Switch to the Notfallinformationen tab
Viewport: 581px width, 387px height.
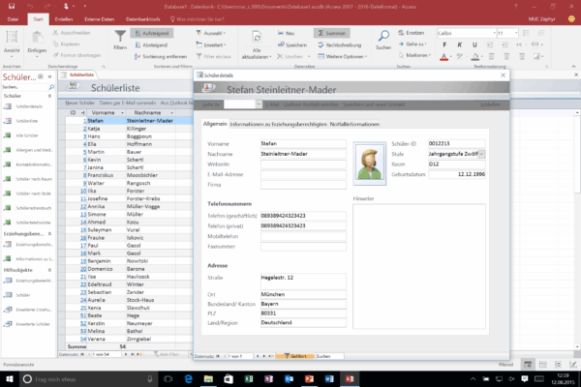point(354,125)
